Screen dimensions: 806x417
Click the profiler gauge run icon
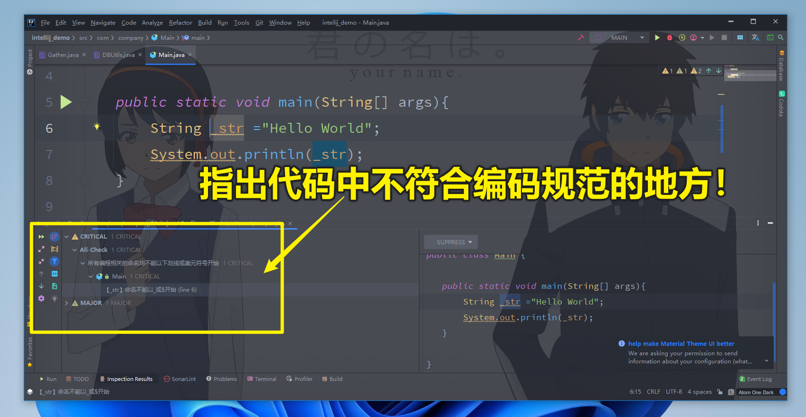click(693, 37)
